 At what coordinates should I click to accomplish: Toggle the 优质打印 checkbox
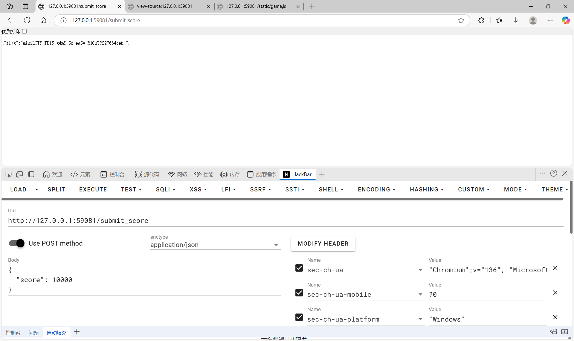click(x=25, y=31)
